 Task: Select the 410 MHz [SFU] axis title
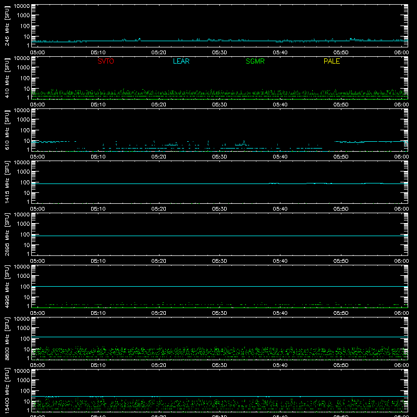(7, 78)
